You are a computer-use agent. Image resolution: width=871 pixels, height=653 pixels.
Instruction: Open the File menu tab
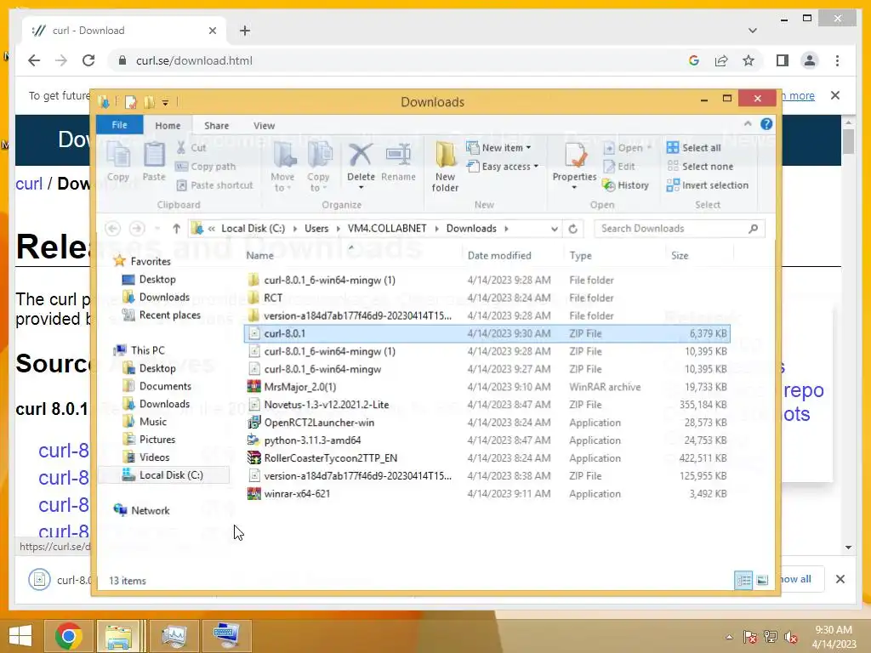pyautogui.click(x=119, y=125)
